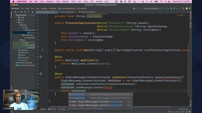
Task: Select .gitignore in the project tree
Action: tap(23, 50)
